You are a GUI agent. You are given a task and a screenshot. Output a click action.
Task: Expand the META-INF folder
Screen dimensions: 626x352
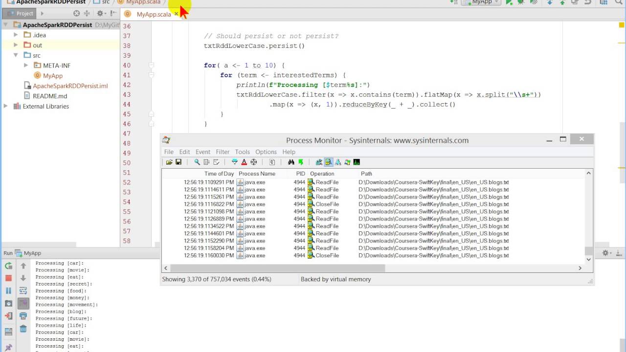coord(26,65)
